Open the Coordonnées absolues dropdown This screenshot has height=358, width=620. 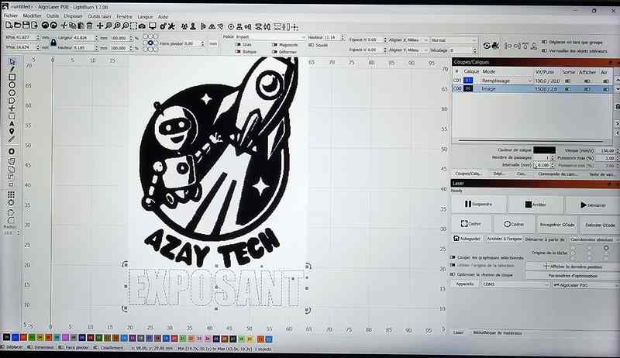(x=593, y=239)
